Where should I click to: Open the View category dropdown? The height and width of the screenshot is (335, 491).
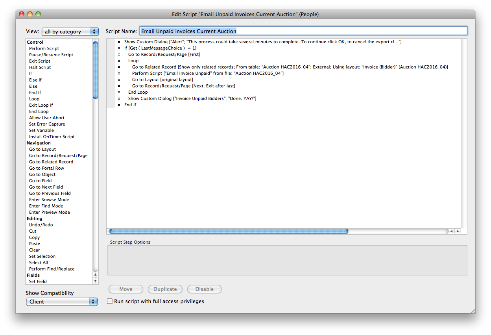(70, 31)
